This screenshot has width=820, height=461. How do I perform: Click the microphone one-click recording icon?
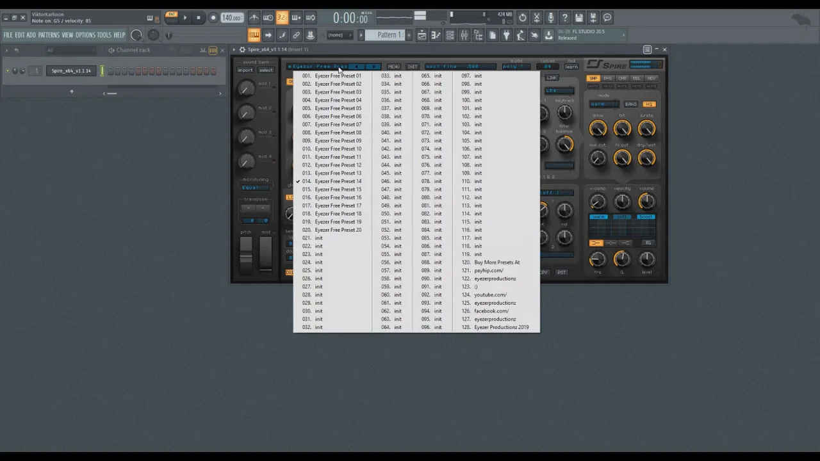point(551,18)
